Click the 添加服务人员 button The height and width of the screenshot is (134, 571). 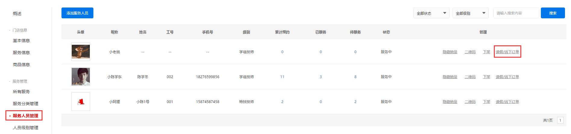tap(77, 13)
